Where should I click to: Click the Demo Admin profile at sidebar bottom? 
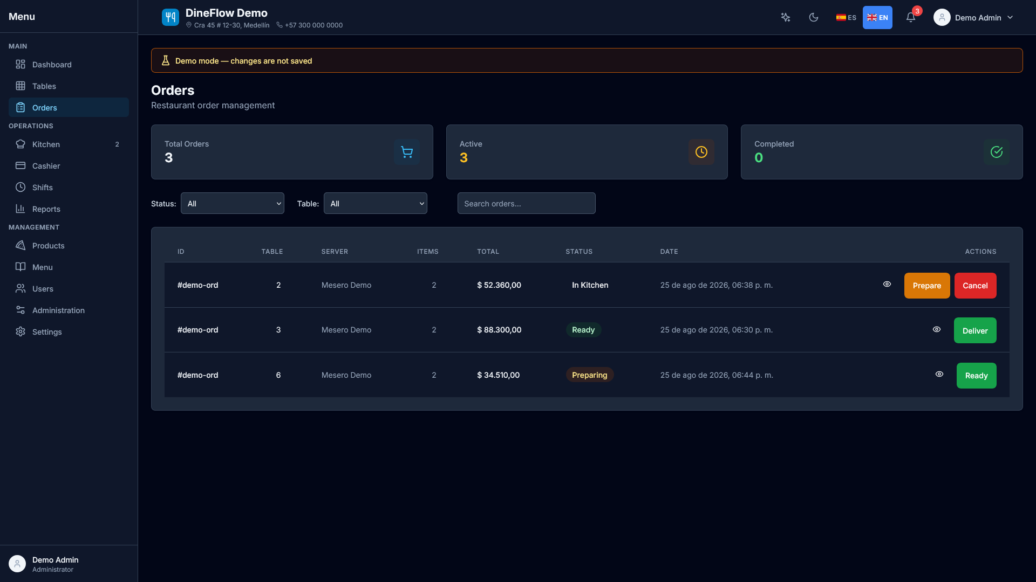[x=69, y=564]
